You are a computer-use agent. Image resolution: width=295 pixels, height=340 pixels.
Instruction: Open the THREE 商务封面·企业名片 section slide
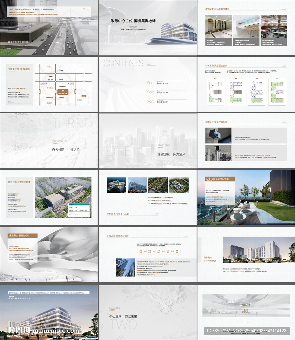(x=49, y=140)
